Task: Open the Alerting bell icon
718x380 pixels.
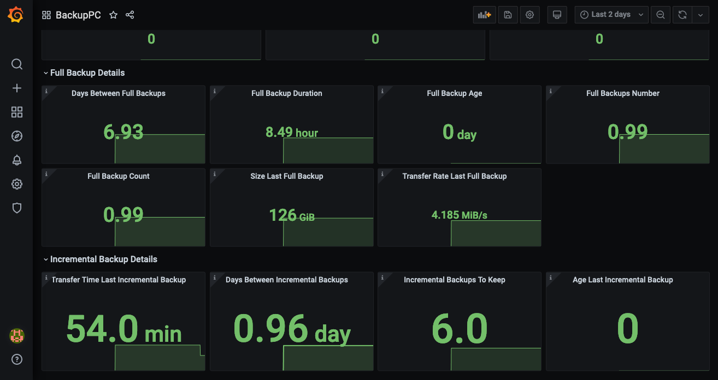Action: coord(17,160)
